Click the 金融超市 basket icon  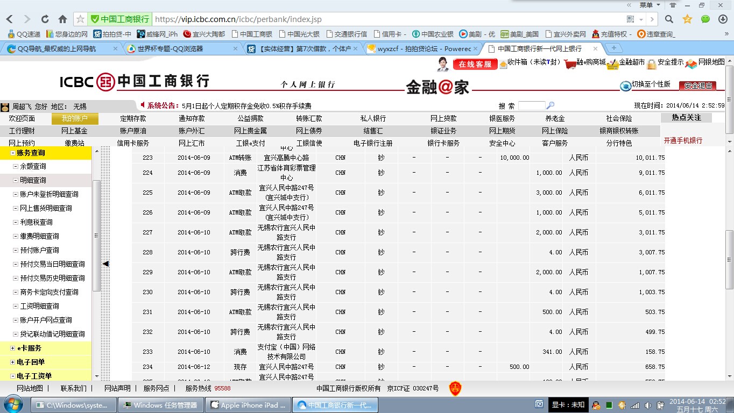click(612, 65)
